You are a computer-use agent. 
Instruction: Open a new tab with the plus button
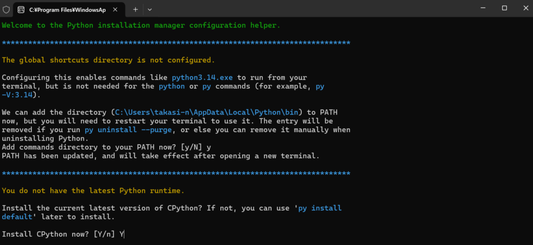(x=135, y=9)
